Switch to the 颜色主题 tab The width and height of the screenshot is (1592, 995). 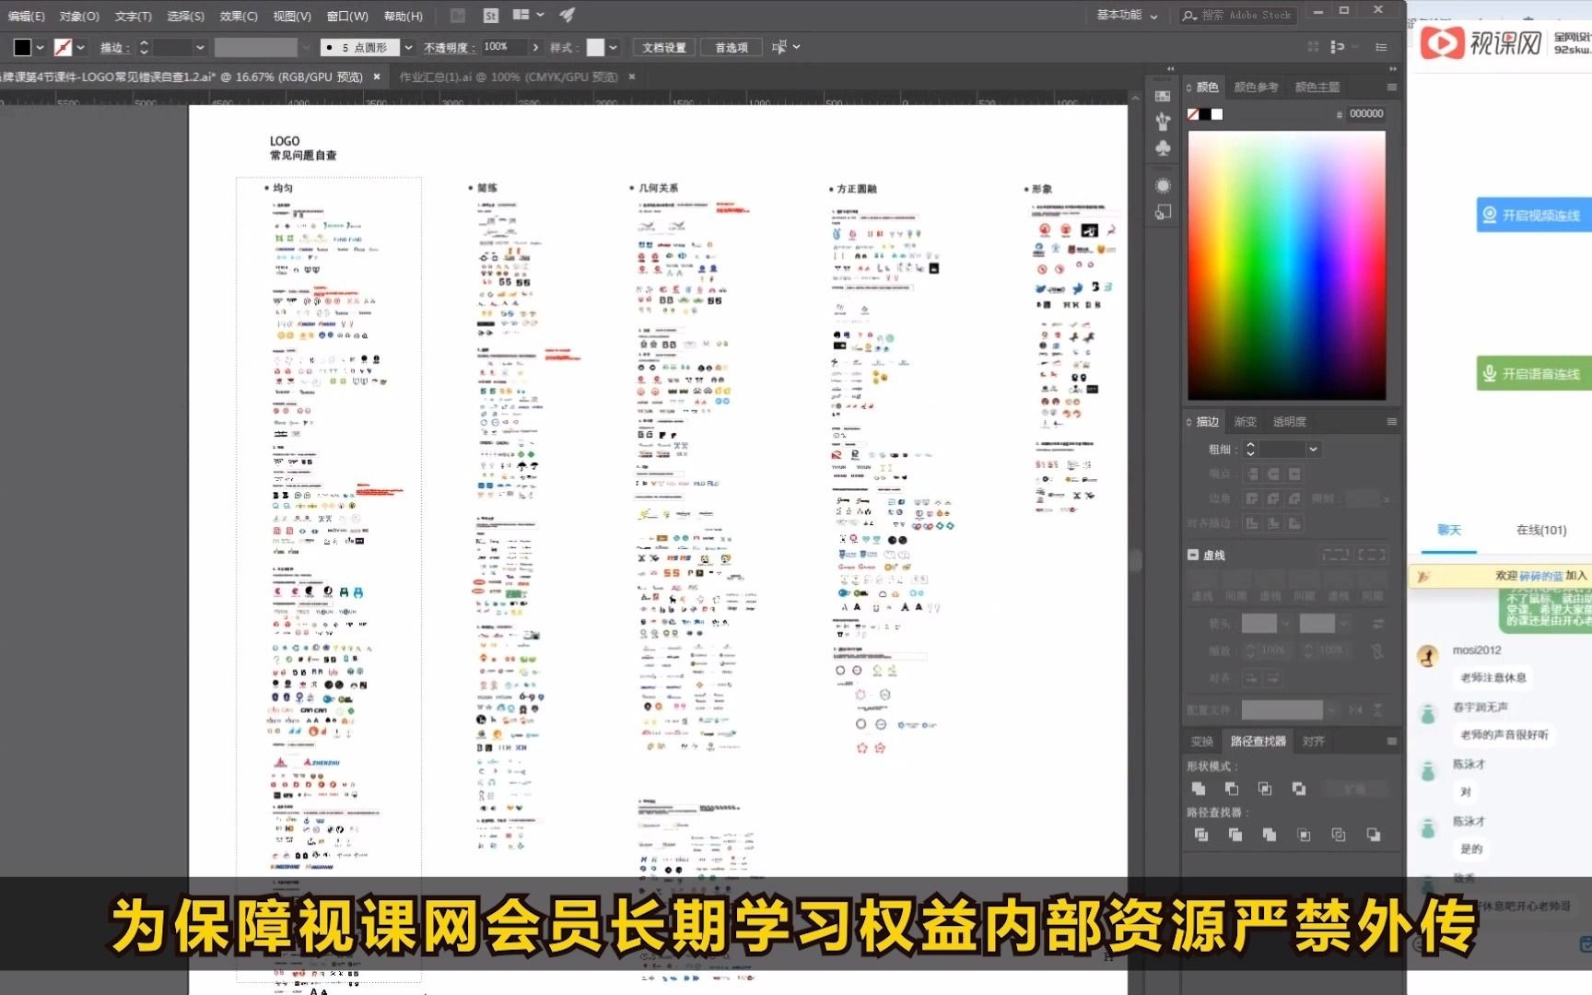coord(1317,88)
